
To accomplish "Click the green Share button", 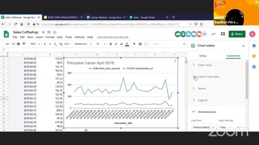I will 237,34.
